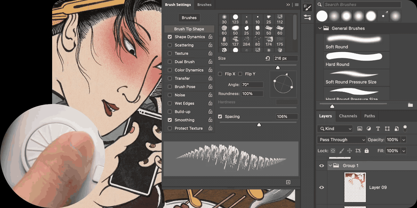Viewport: 417px width, 208px height.
Task: Uncheck the Spacing checkbox
Action: [x=220, y=116]
